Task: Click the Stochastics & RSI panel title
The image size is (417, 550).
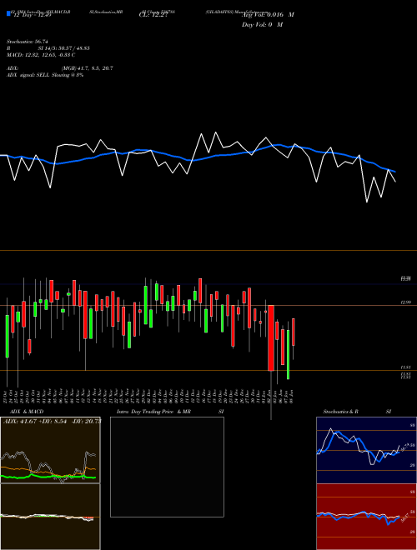Action: (357, 412)
